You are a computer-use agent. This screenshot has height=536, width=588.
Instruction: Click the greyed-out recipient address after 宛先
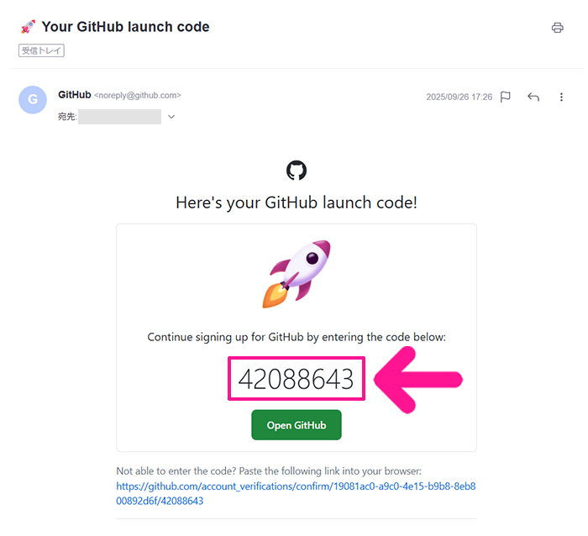[x=119, y=117]
